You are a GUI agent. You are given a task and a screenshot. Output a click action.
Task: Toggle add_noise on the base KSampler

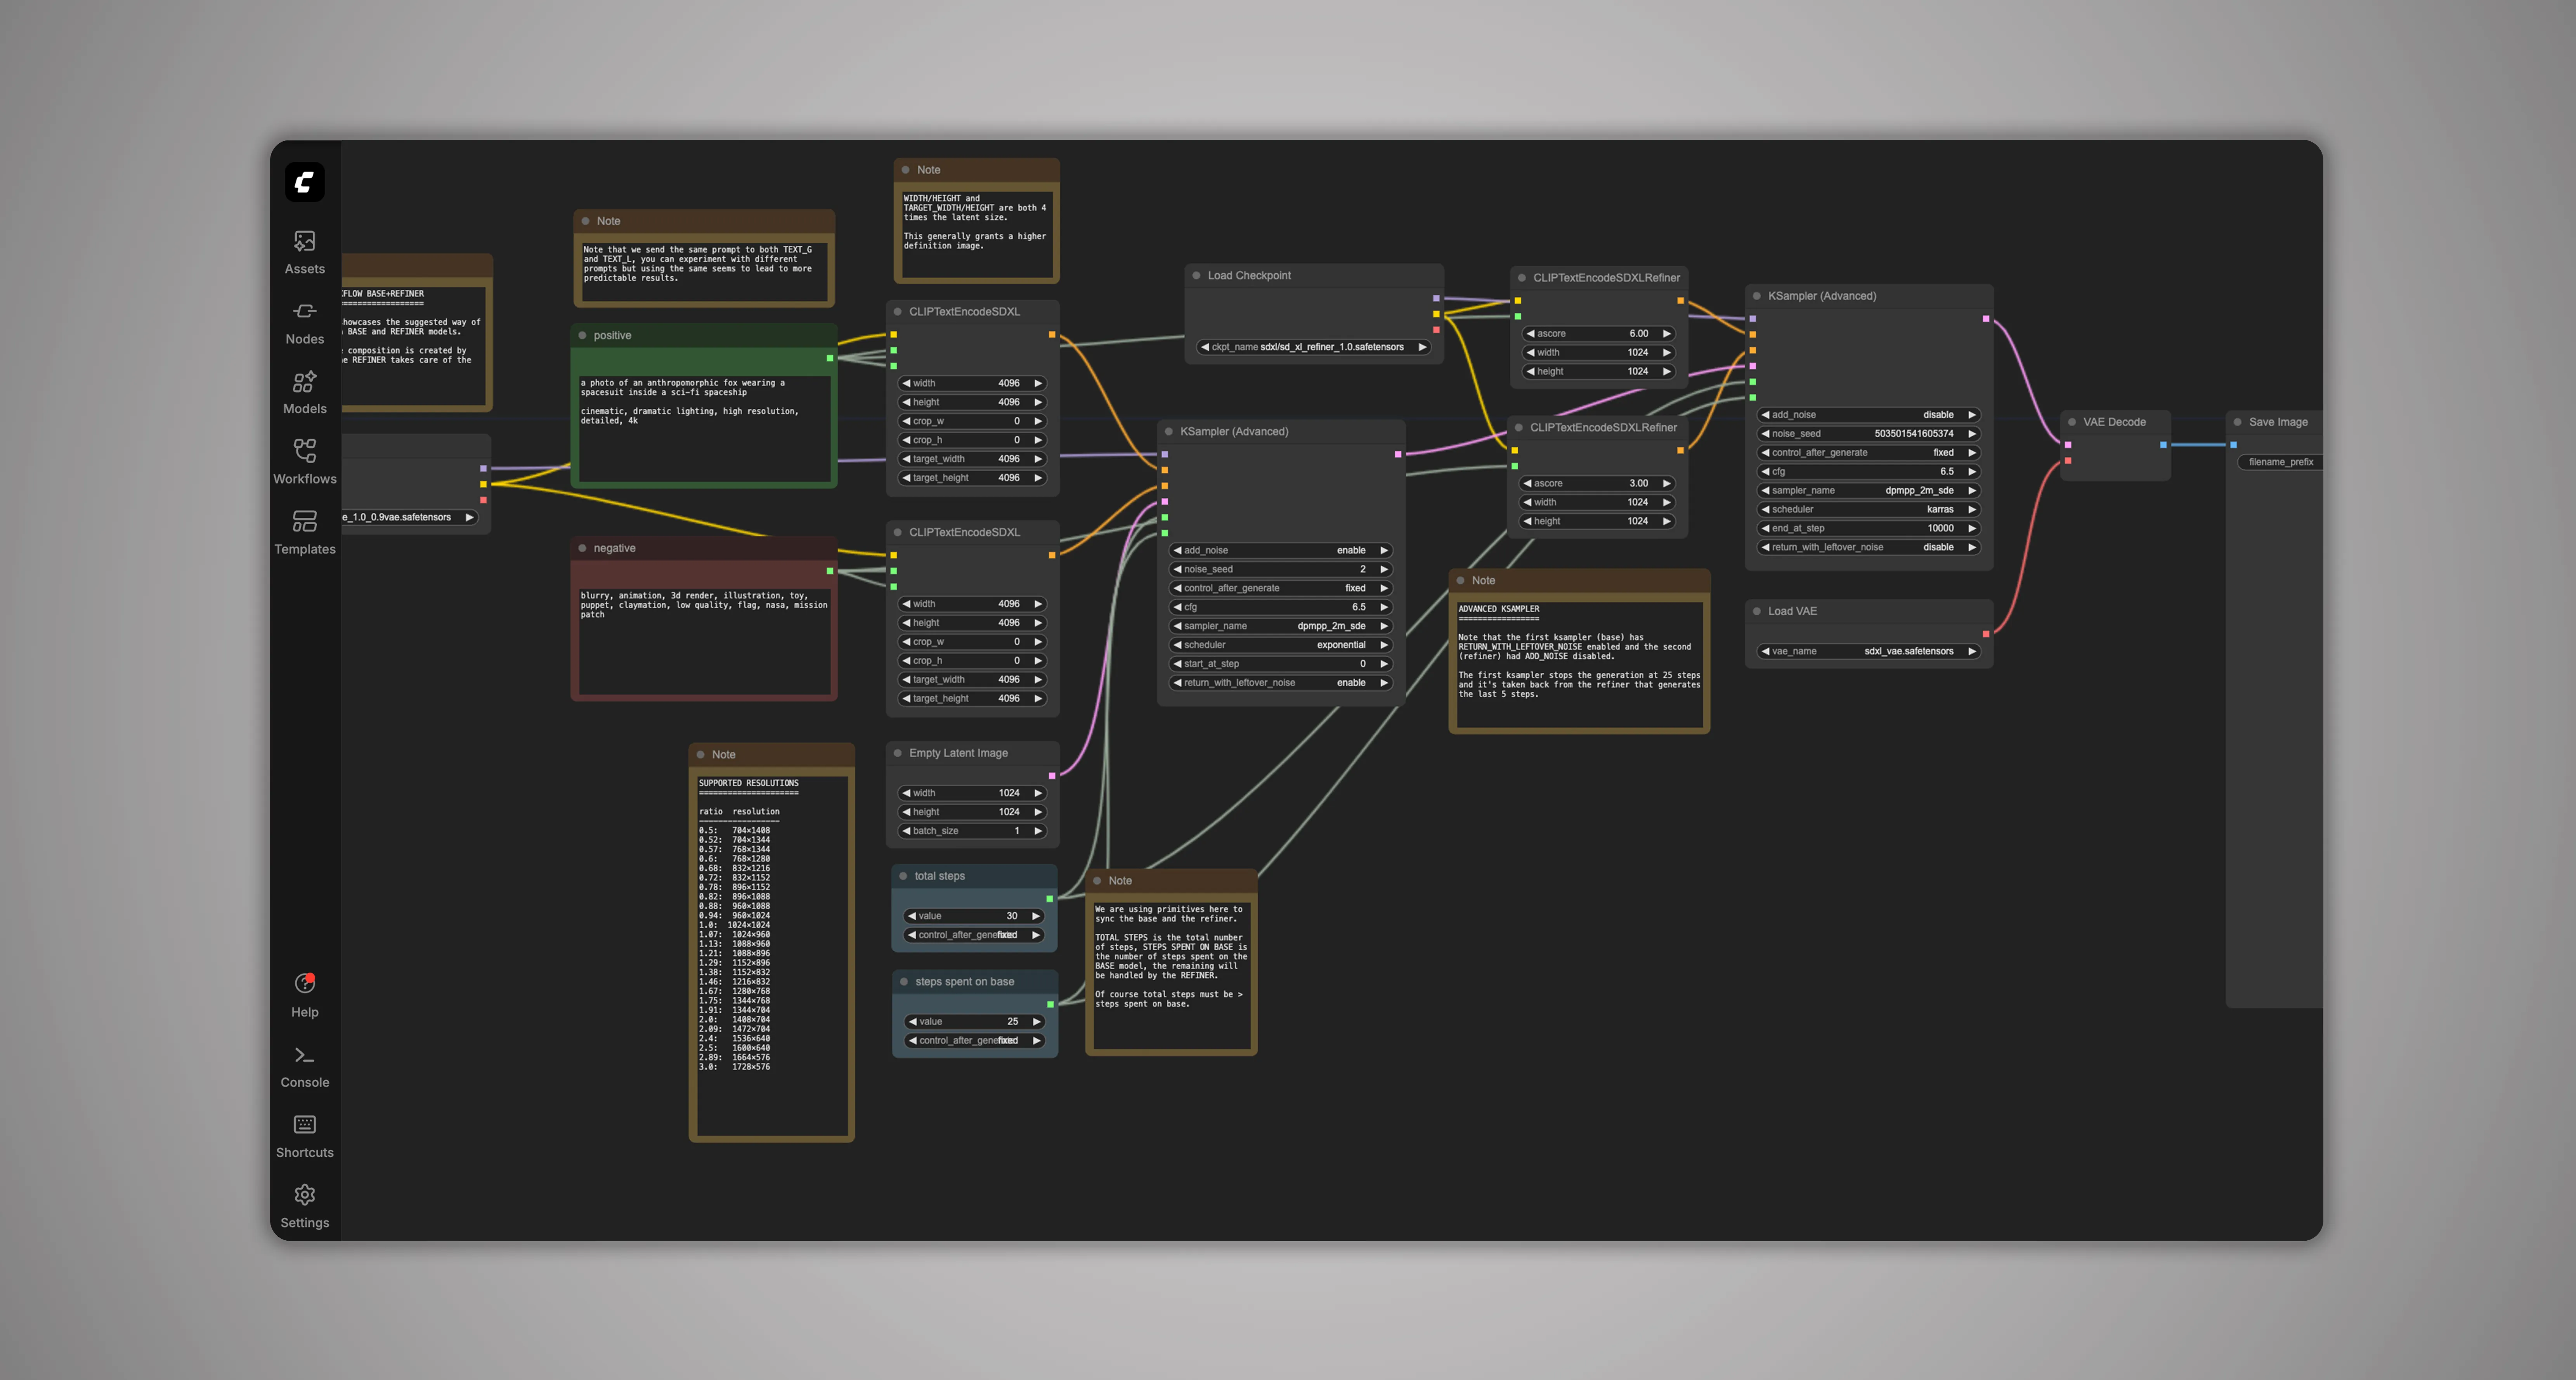point(1280,550)
